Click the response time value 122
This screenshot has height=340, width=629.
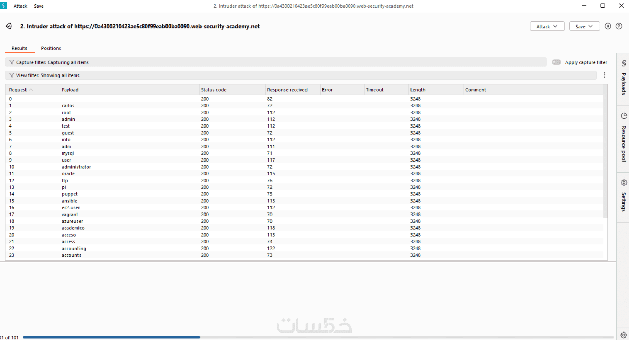[271, 249]
